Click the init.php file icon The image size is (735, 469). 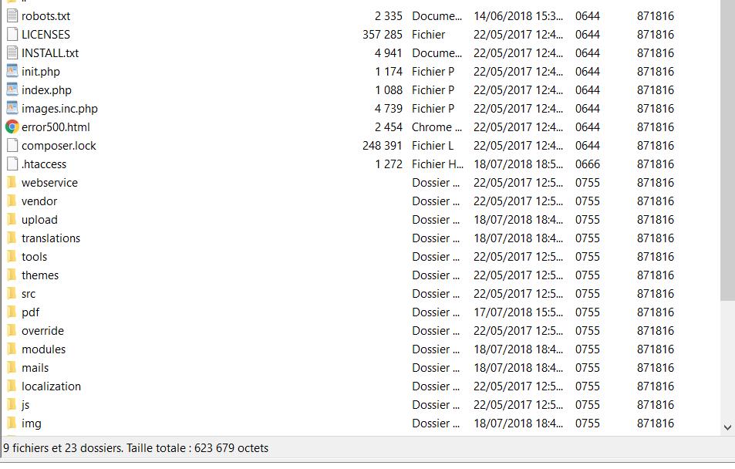coord(12,71)
